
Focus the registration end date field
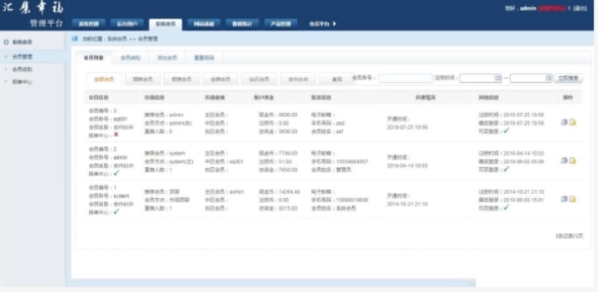[x=531, y=78]
